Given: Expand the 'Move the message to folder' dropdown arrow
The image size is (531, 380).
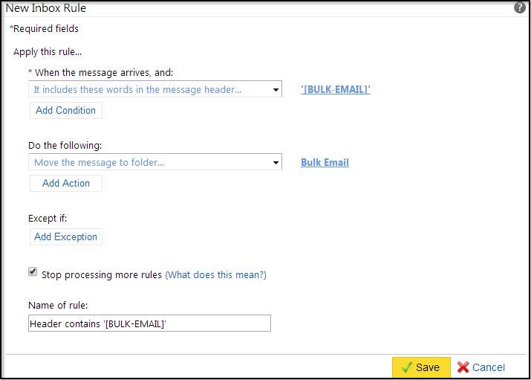Looking at the screenshot, I should point(276,163).
